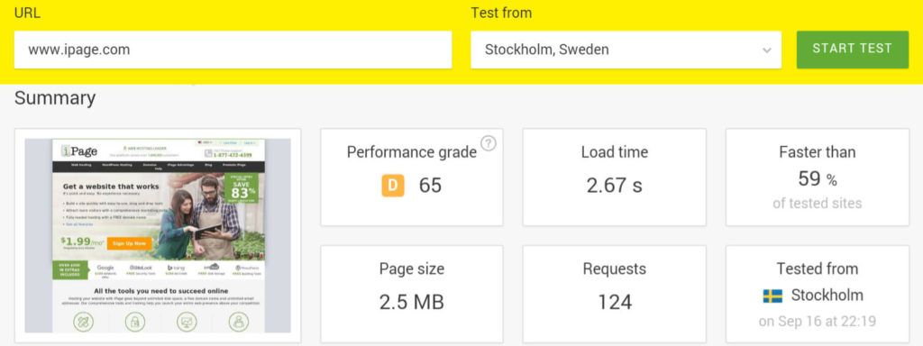The height and width of the screenshot is (346, 923).
Task: Click the Page size label
Action: coord(411,269)
